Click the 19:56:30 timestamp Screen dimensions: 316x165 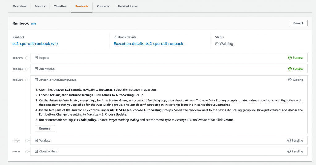coord(18,80)
